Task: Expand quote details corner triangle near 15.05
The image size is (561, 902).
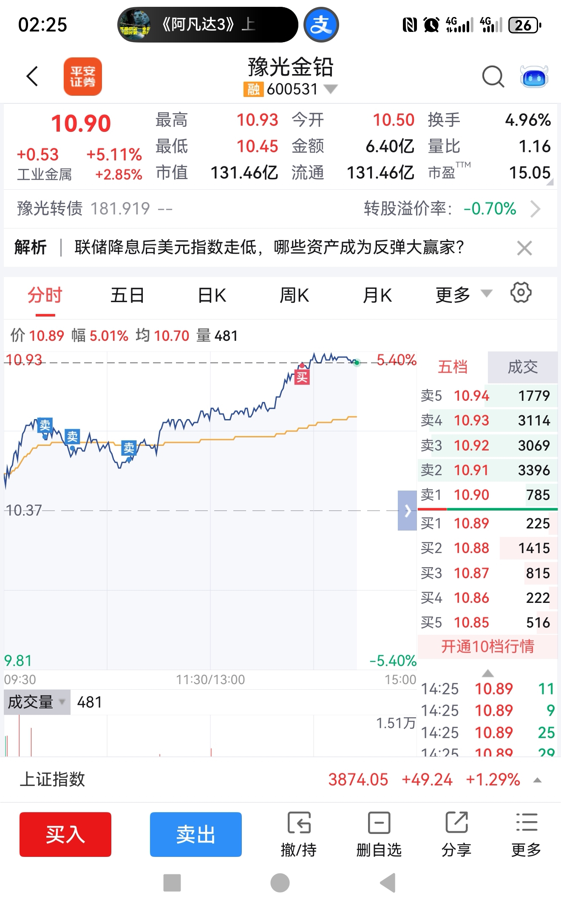Action: pyautogui.click(x=550, y=182)
